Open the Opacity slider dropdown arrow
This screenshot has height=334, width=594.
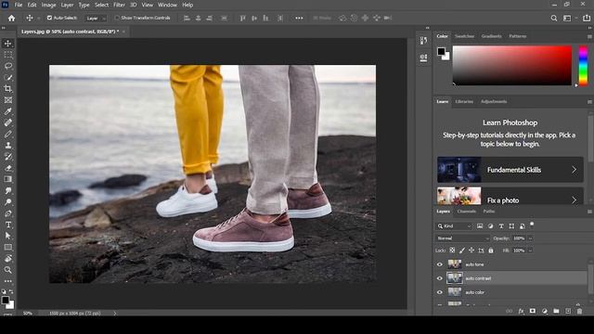click(x=530, y=238)
